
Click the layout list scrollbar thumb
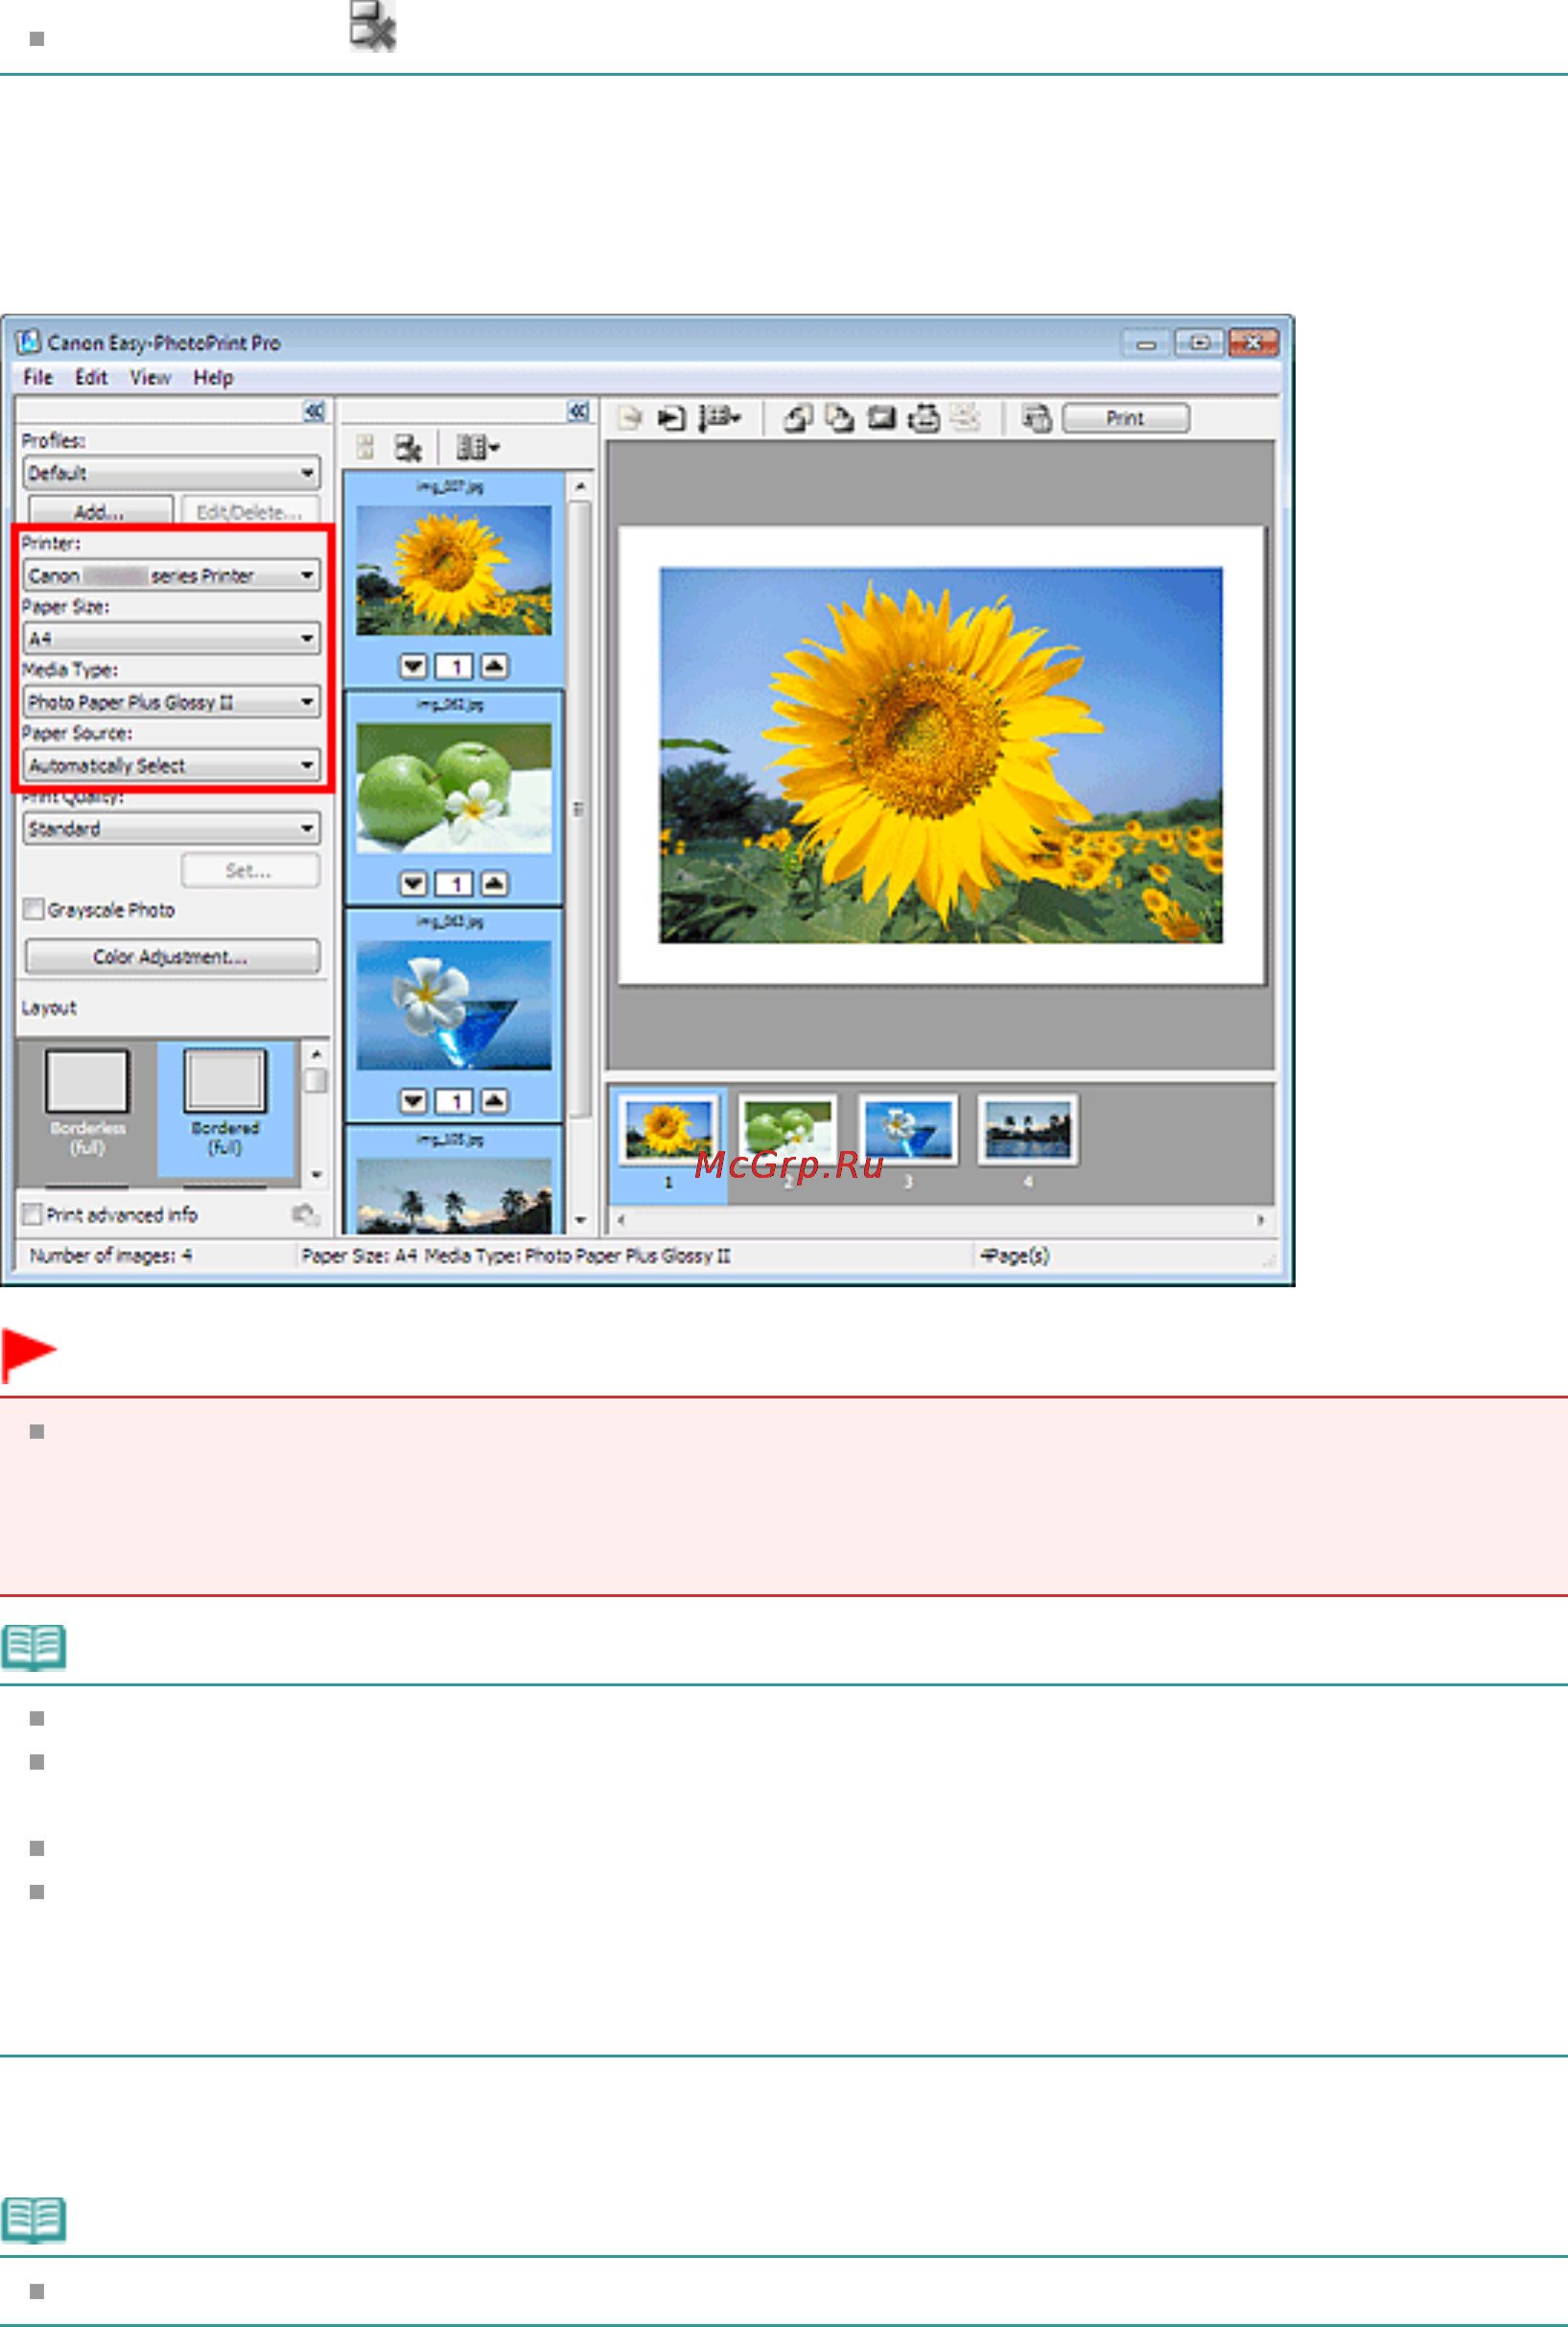pyautogui.click(x=315, y=1081)
